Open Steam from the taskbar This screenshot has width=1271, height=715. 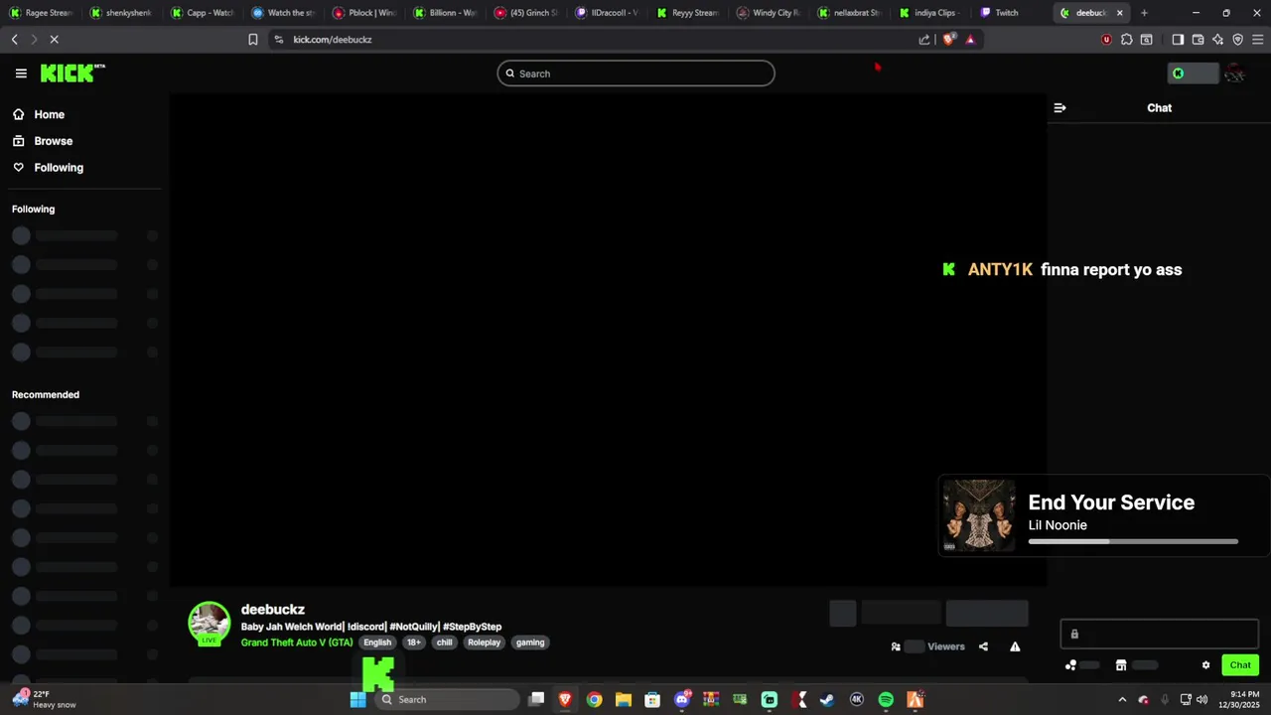point(826,699)
